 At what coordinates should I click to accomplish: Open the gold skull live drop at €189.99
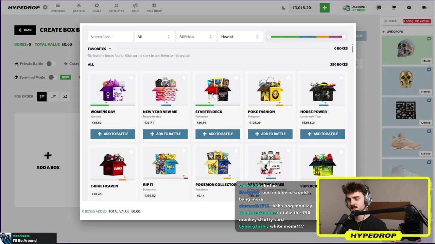coord(407,81)
